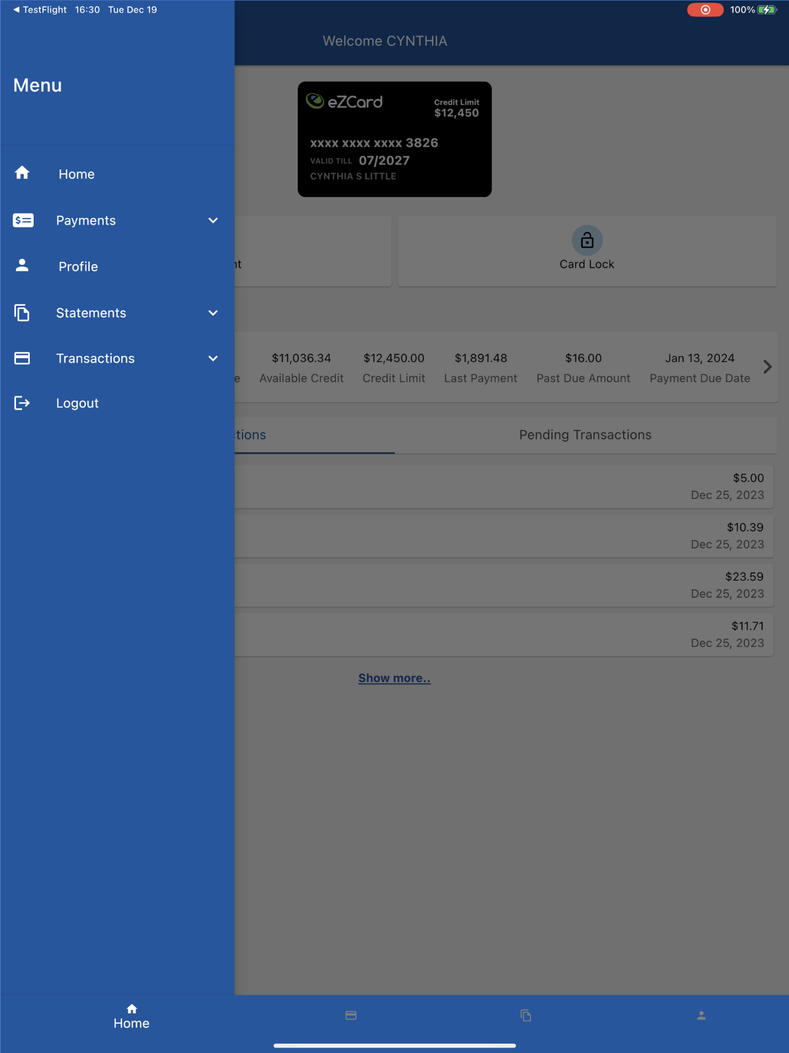Tap the Transactions card icon in menu

(22, 358)
